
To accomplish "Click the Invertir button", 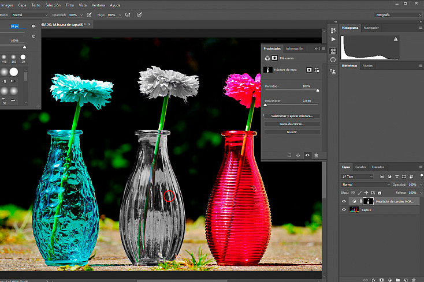I will tap(292, 132).
